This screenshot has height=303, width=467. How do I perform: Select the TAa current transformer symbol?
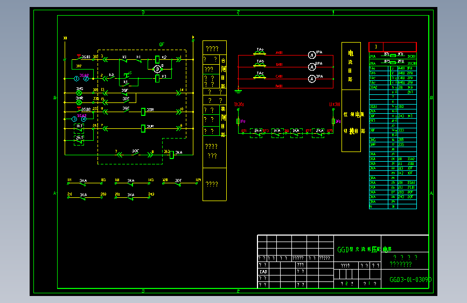[260, 53]
